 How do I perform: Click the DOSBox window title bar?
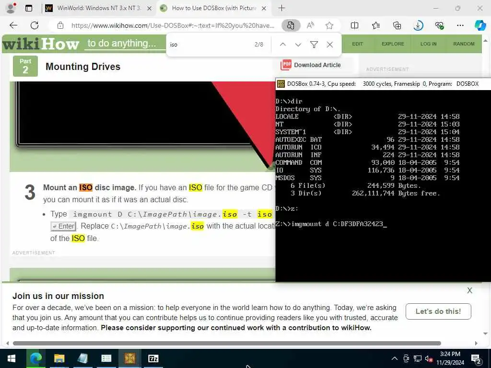click(383, 83)
